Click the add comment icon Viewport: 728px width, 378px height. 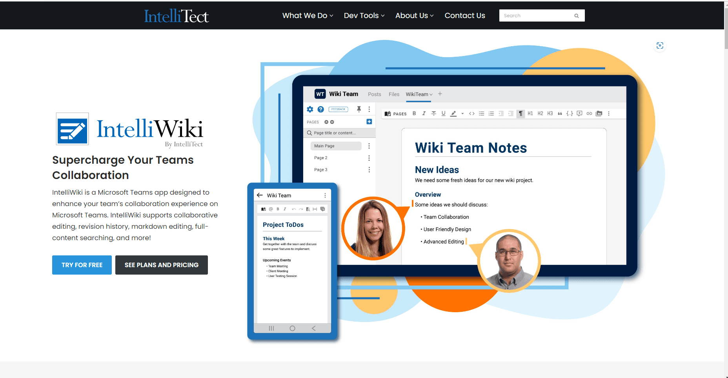(579, 114)
